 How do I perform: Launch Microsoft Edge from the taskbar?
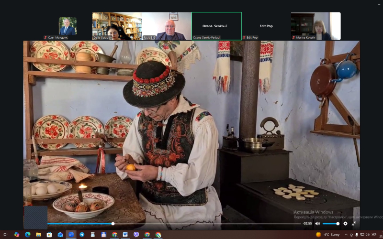[27, 235]
